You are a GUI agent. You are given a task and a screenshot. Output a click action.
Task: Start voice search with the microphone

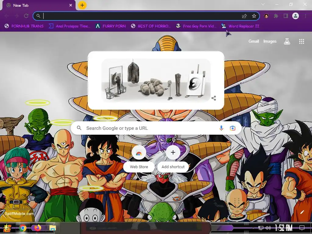point(221,128)
